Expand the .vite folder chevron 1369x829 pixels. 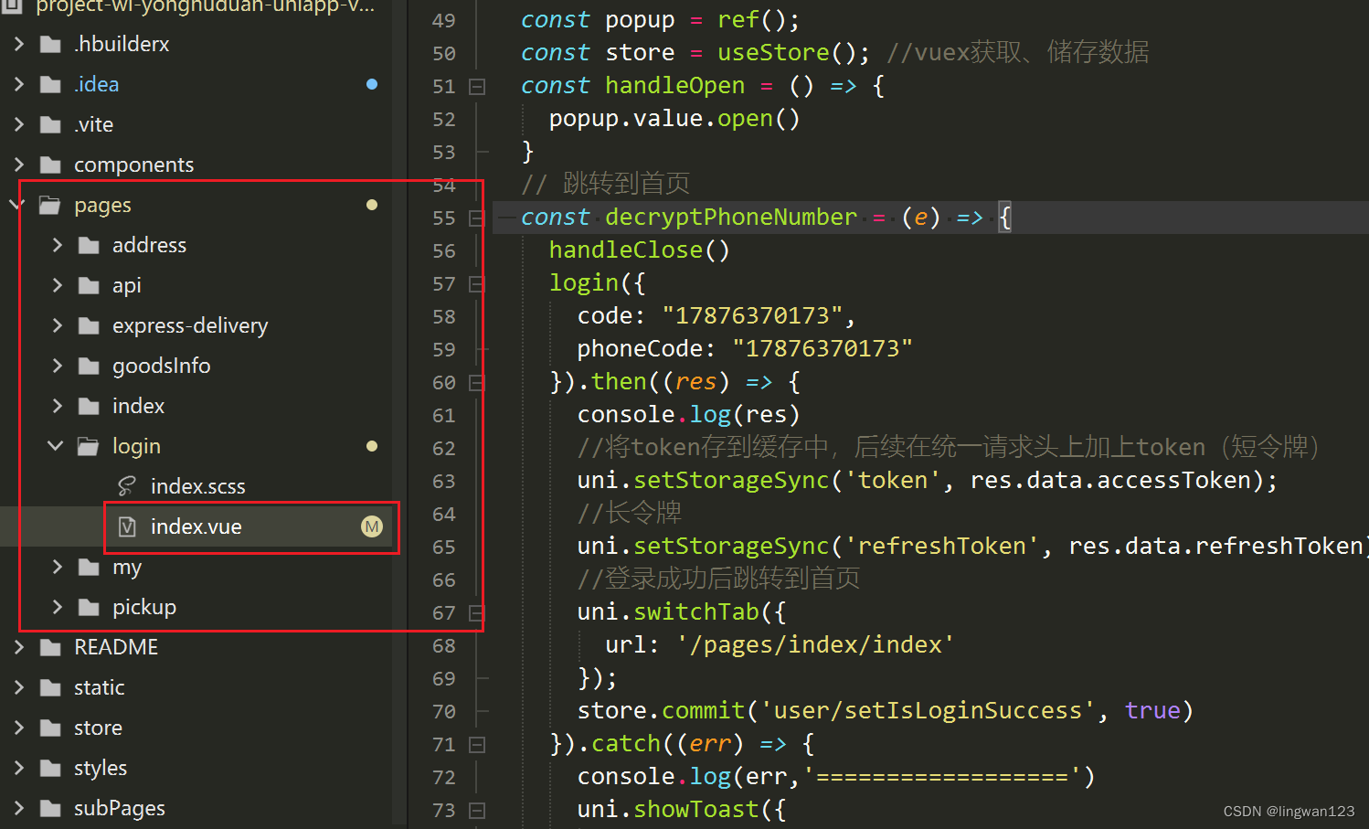(18, 124)
